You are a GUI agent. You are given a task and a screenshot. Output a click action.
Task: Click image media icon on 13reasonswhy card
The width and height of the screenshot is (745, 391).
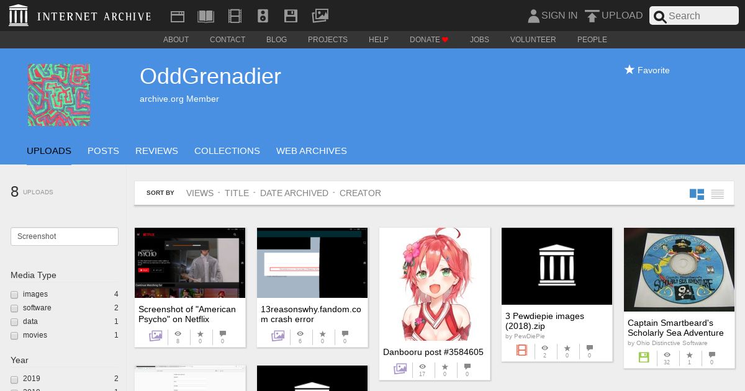point(278,336)
